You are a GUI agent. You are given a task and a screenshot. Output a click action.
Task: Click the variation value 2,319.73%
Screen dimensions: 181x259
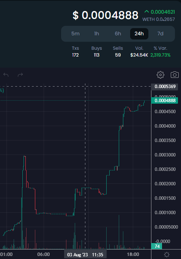[161, 55]
